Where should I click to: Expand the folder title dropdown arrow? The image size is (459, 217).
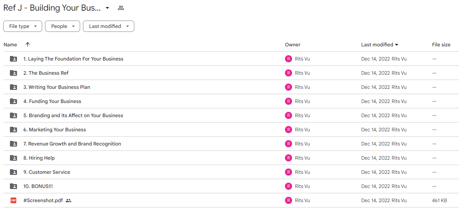[107, 8]
